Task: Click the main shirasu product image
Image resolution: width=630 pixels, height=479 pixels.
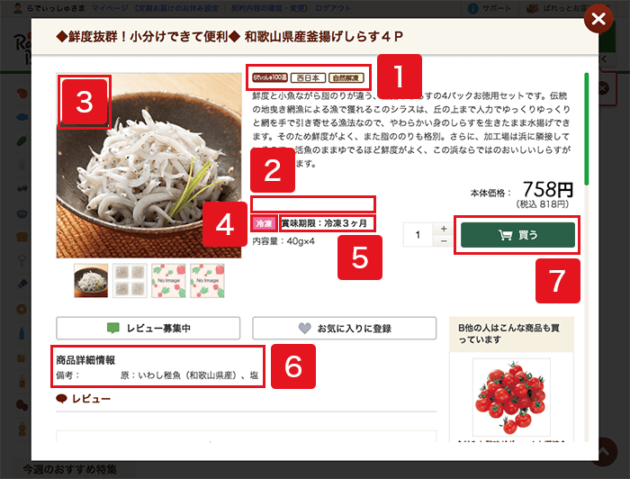Action: pyautogui.click(x=148, y=166)
